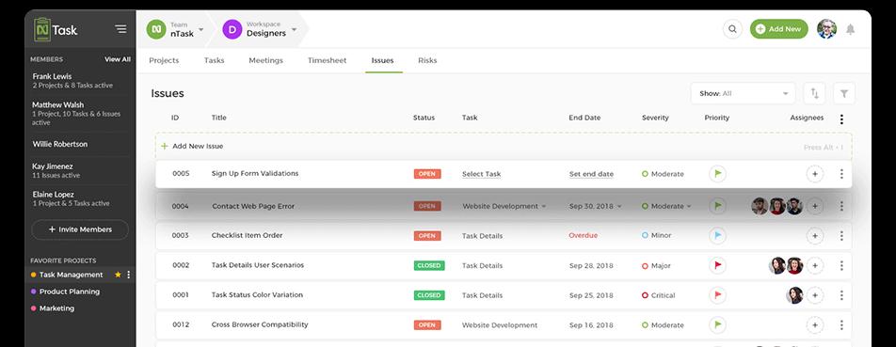Click Invite Members button
This screenshot has height=347, width=896.
pyautogui.click(x=80, y=229)
